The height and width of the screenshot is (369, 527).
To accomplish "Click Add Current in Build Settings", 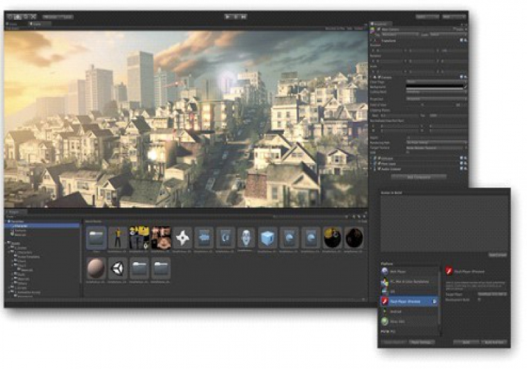I will coord(497,255).
